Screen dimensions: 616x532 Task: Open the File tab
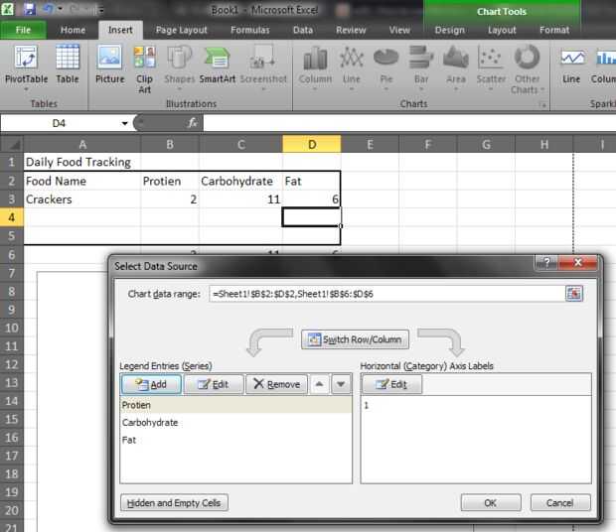pyautogui.click(x=23, y=30)
